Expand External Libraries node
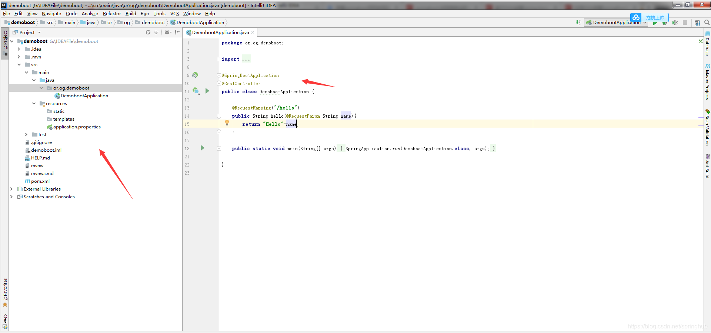Image resolution: width=711 pixels, height=333 pixels. click(11, 189)
